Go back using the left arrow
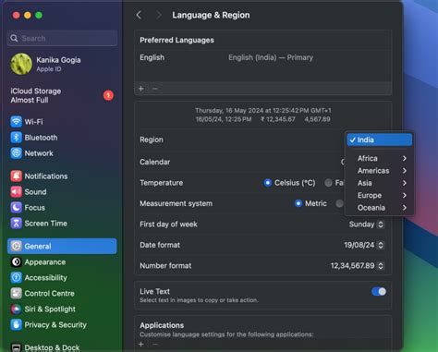The image size is (438, 352). pos(139,15)
